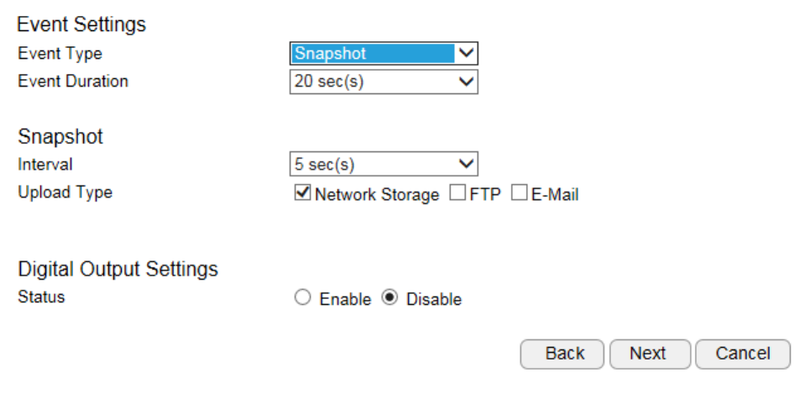Image resolution: width=810 pixels, height=410 pixels.
Task: Click the Back button
Action: point(564,354)
